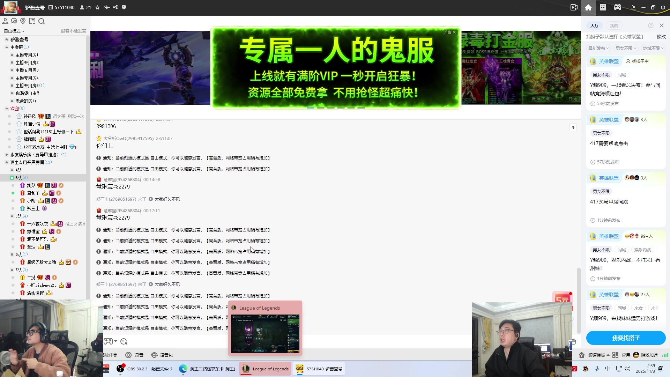Screen dimensions: 670x377
Task: Click the home icon in the top toolbar
Action: point(588,7)
